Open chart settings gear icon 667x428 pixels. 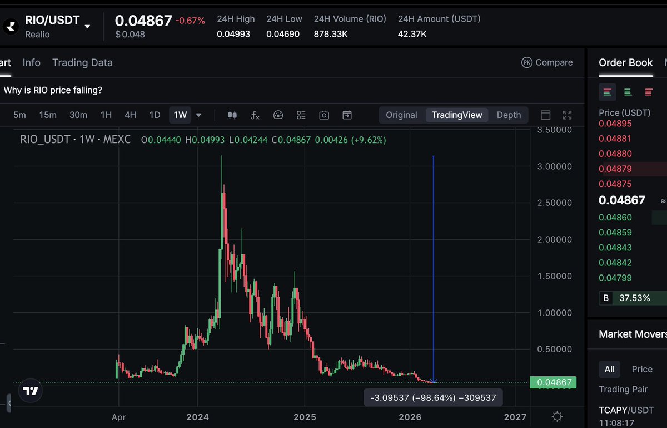click(558, 417)
